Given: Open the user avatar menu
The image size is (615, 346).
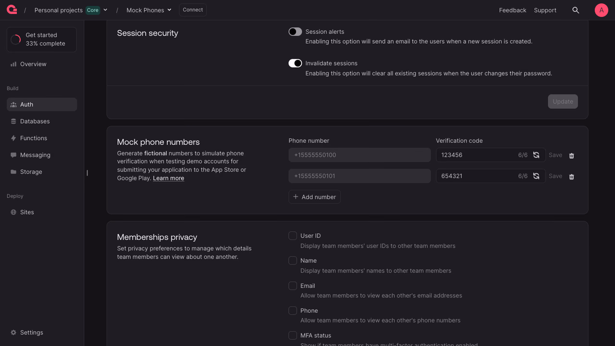Looking at the screenshot, I should (x=602, y=10).
